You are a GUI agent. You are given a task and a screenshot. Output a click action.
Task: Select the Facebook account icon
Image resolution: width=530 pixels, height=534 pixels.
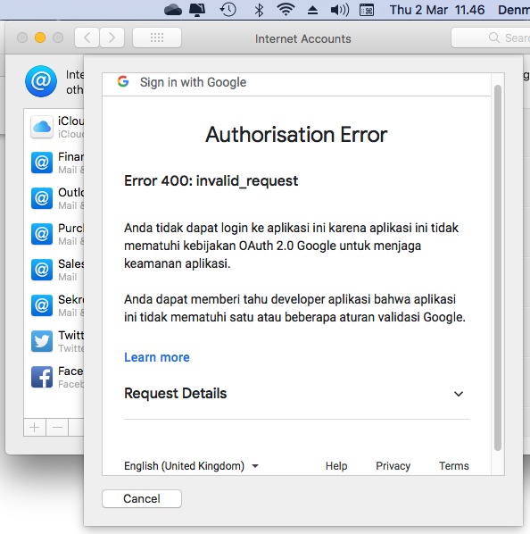(x=42, y=377)
